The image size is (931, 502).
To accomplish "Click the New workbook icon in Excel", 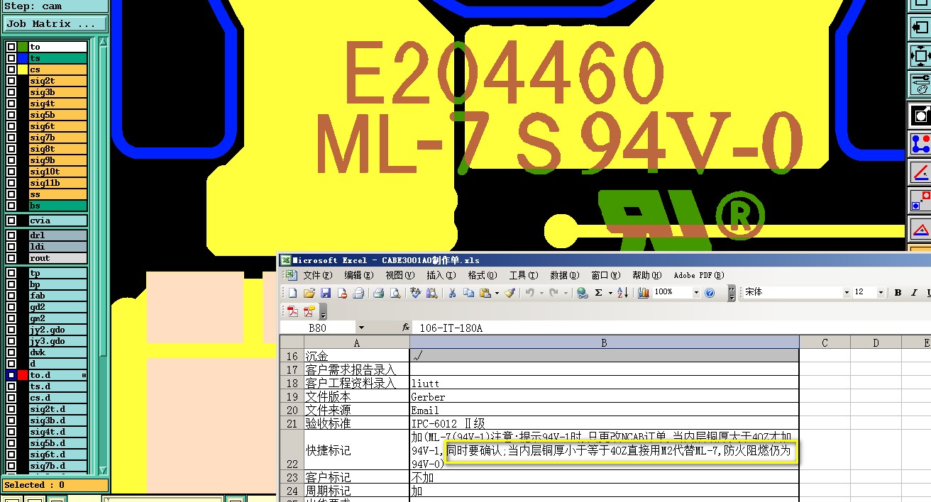I will [292, 293].
